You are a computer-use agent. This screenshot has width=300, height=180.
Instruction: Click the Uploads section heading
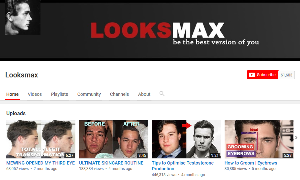(16, 113)
